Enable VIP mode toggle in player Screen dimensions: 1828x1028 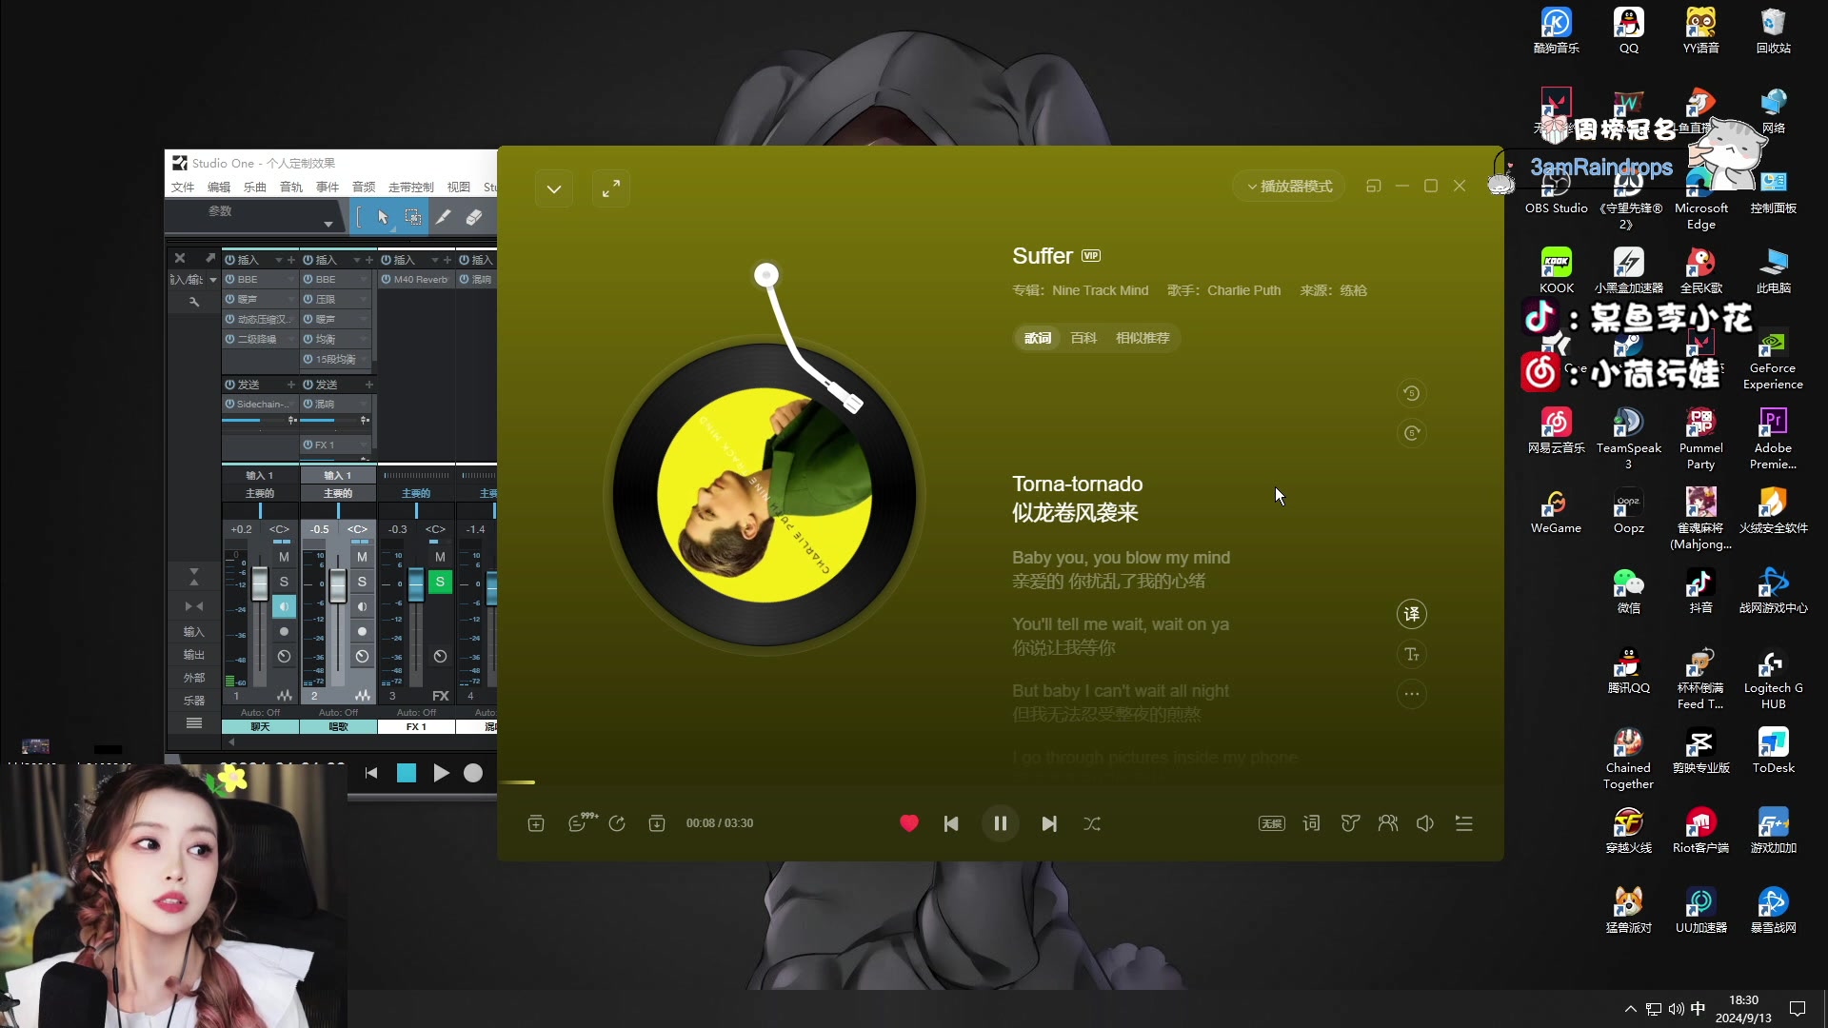[1091, 256]
